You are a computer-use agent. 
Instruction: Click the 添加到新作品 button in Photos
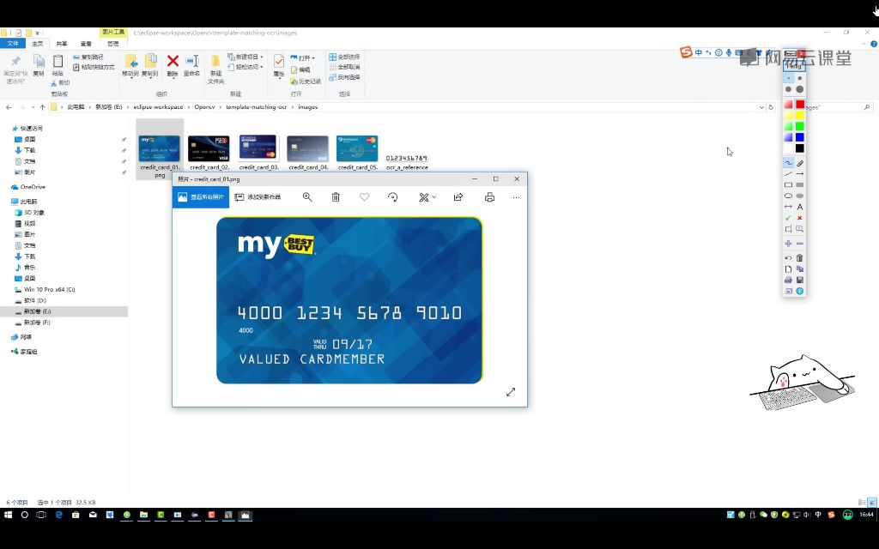click(258, 196)
